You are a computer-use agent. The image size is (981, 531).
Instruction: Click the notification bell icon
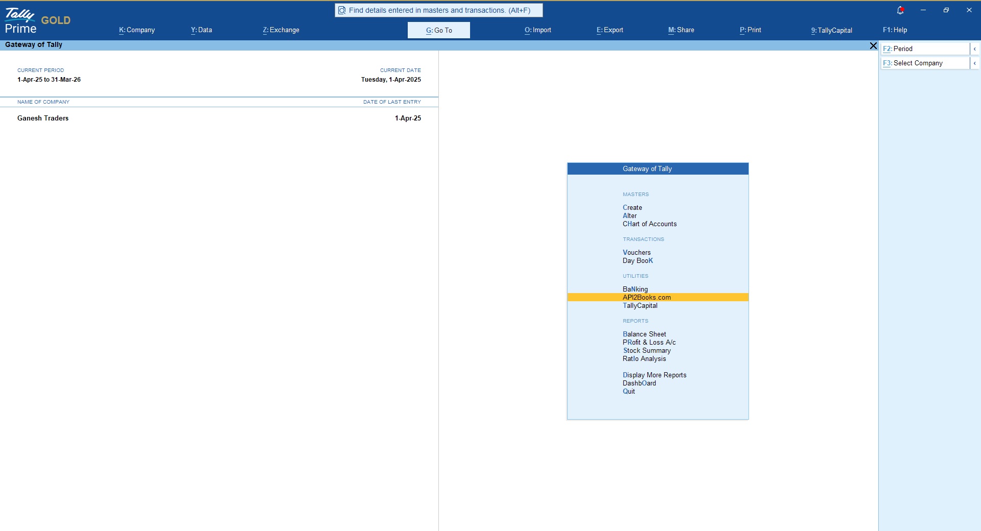[900, 10]
